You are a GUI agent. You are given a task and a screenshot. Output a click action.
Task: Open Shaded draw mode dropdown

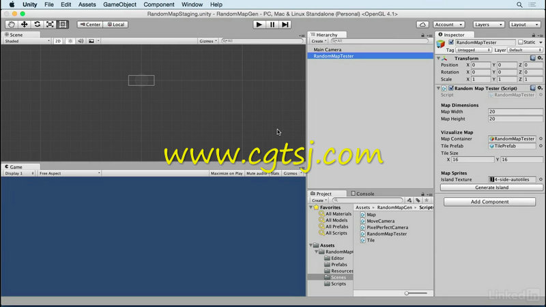pyautogui.click(x=27, y=41)
